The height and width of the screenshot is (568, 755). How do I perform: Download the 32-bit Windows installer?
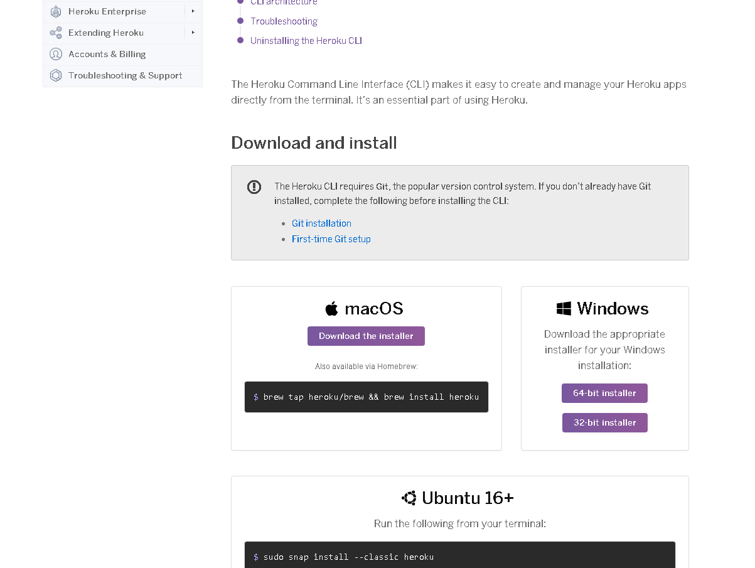[604, 422]
